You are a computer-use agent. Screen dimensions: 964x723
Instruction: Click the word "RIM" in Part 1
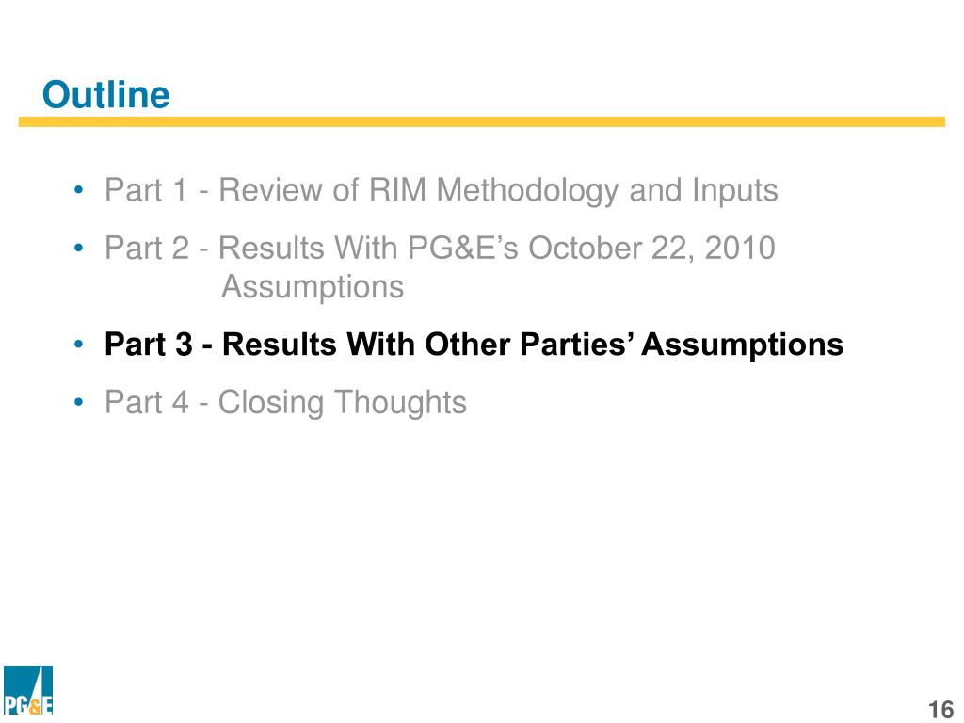(x=398, y=189)
